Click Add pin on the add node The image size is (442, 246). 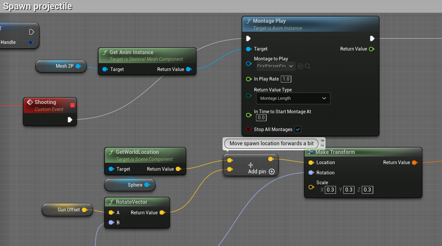(x=261, y=171)
